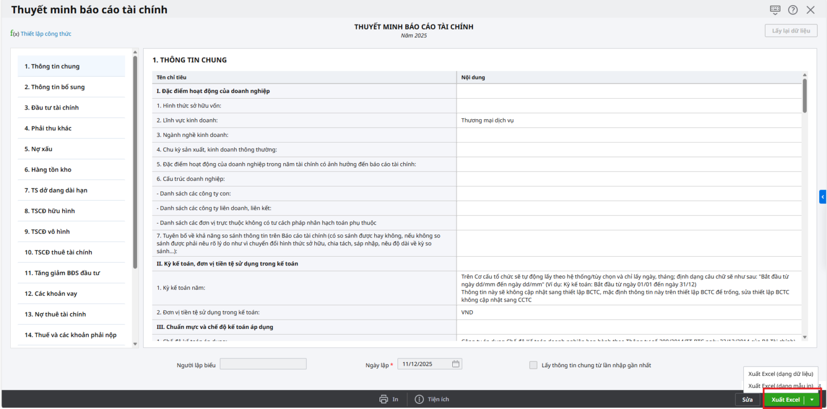Click the calendar icon in Ngày lập field
Image resolution: width=827 pixels, height=409 pixels.
[455, 364]
